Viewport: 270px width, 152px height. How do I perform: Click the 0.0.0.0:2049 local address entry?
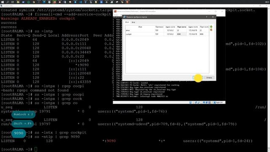75,40
